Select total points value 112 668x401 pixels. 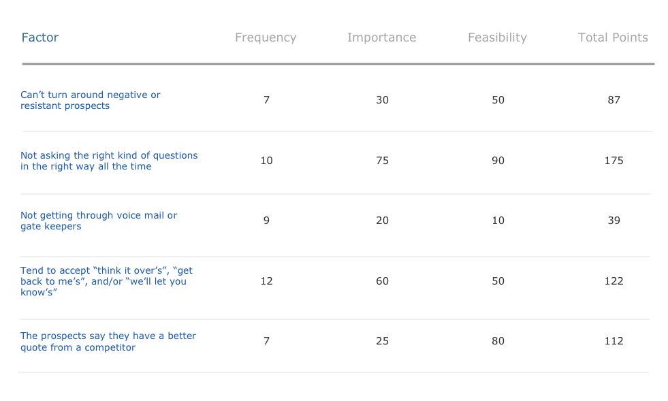click(x=614, y=341)
